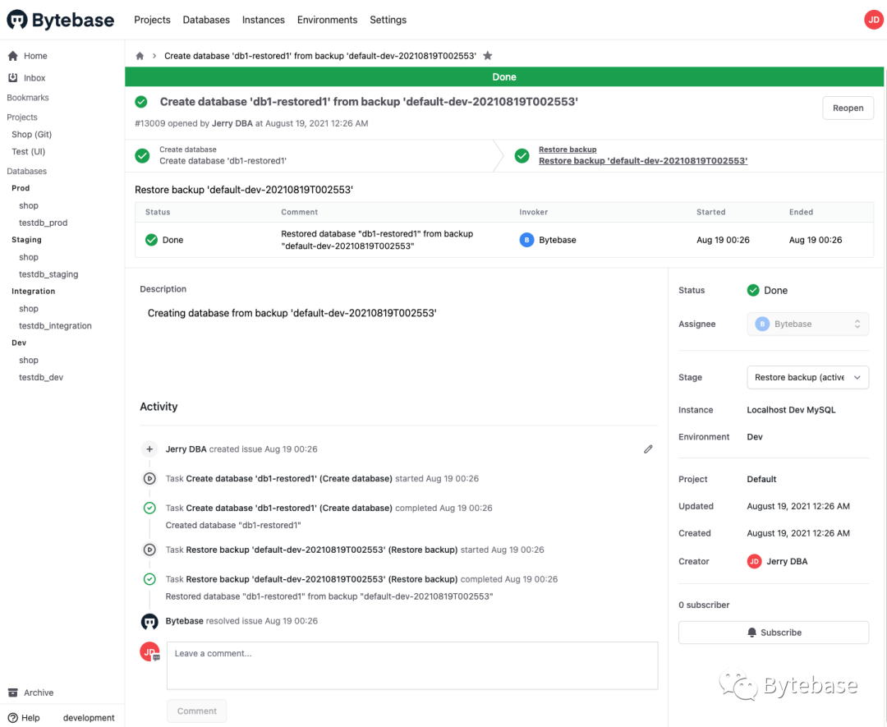887x727 pixels.
Task: Click the Done status banner
Action: (504, 77)
